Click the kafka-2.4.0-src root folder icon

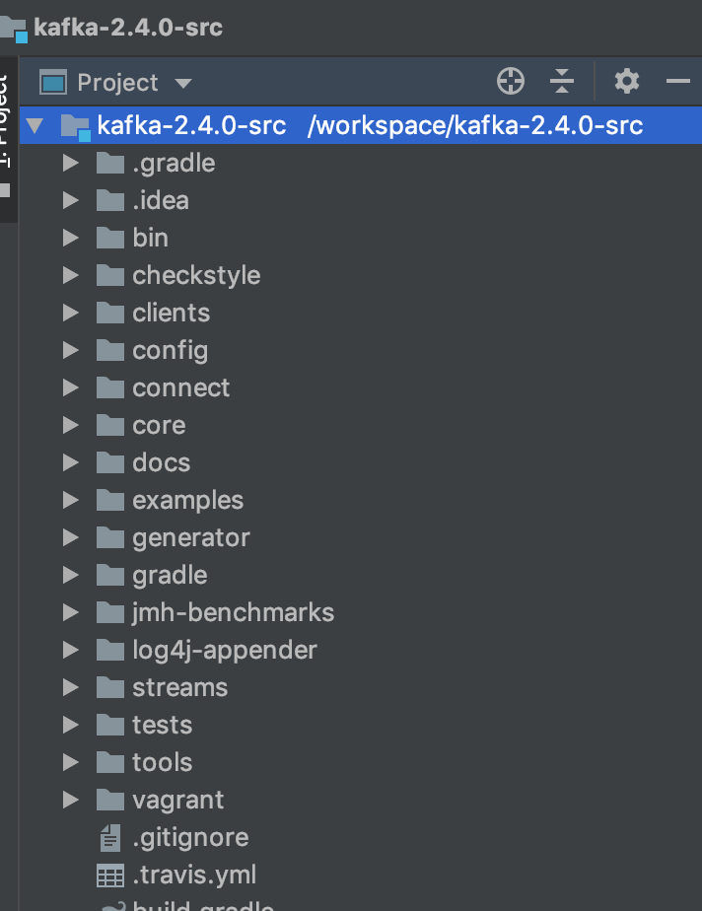(73, 125)
